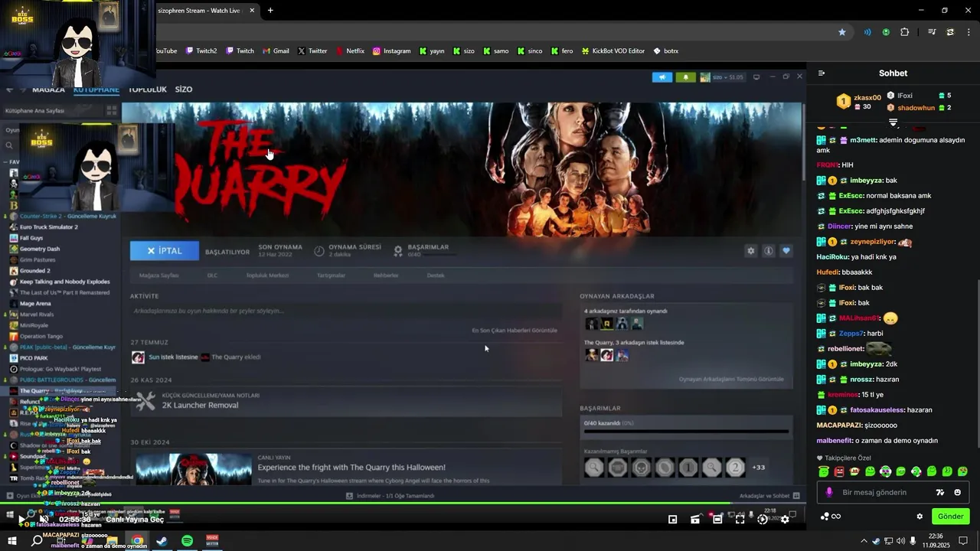Open the botrx bookmark
This screenshot has height=551, width=980.
coord(665,51)
